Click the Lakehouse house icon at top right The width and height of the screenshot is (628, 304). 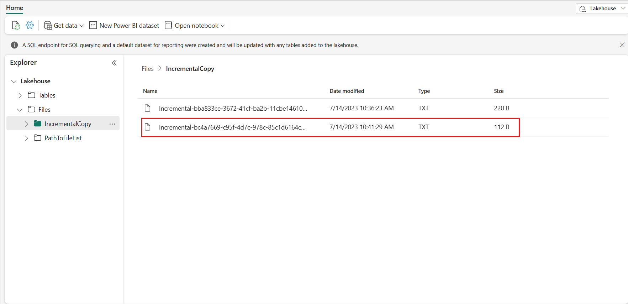point(583,9)
